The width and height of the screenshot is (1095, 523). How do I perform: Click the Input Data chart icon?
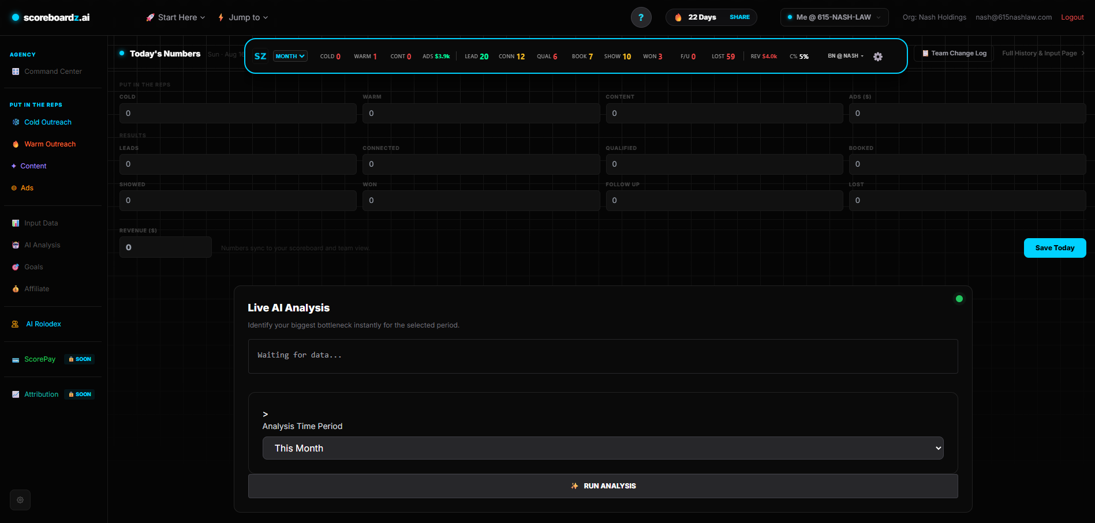(16, 223)
